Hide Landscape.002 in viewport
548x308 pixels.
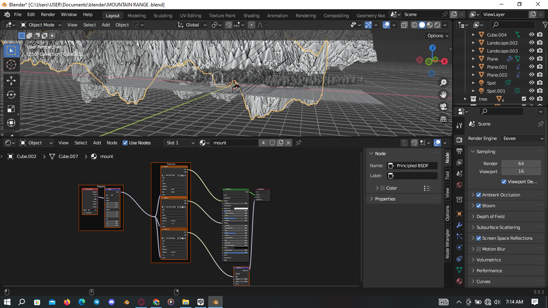tap(532, 43)
